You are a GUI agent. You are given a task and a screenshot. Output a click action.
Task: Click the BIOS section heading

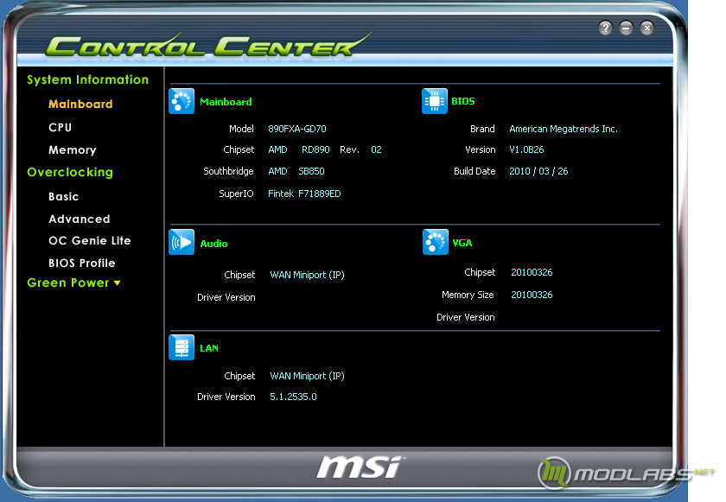tap(463, 101)
